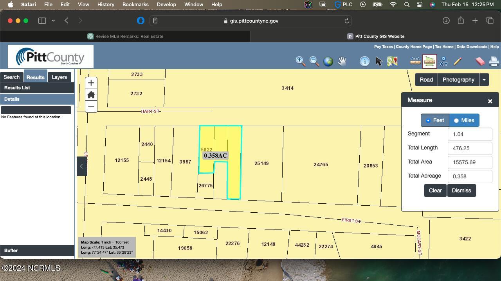The image size is (501, 281).
Task: Click the map zoom plus control
Action: point(91,83)
